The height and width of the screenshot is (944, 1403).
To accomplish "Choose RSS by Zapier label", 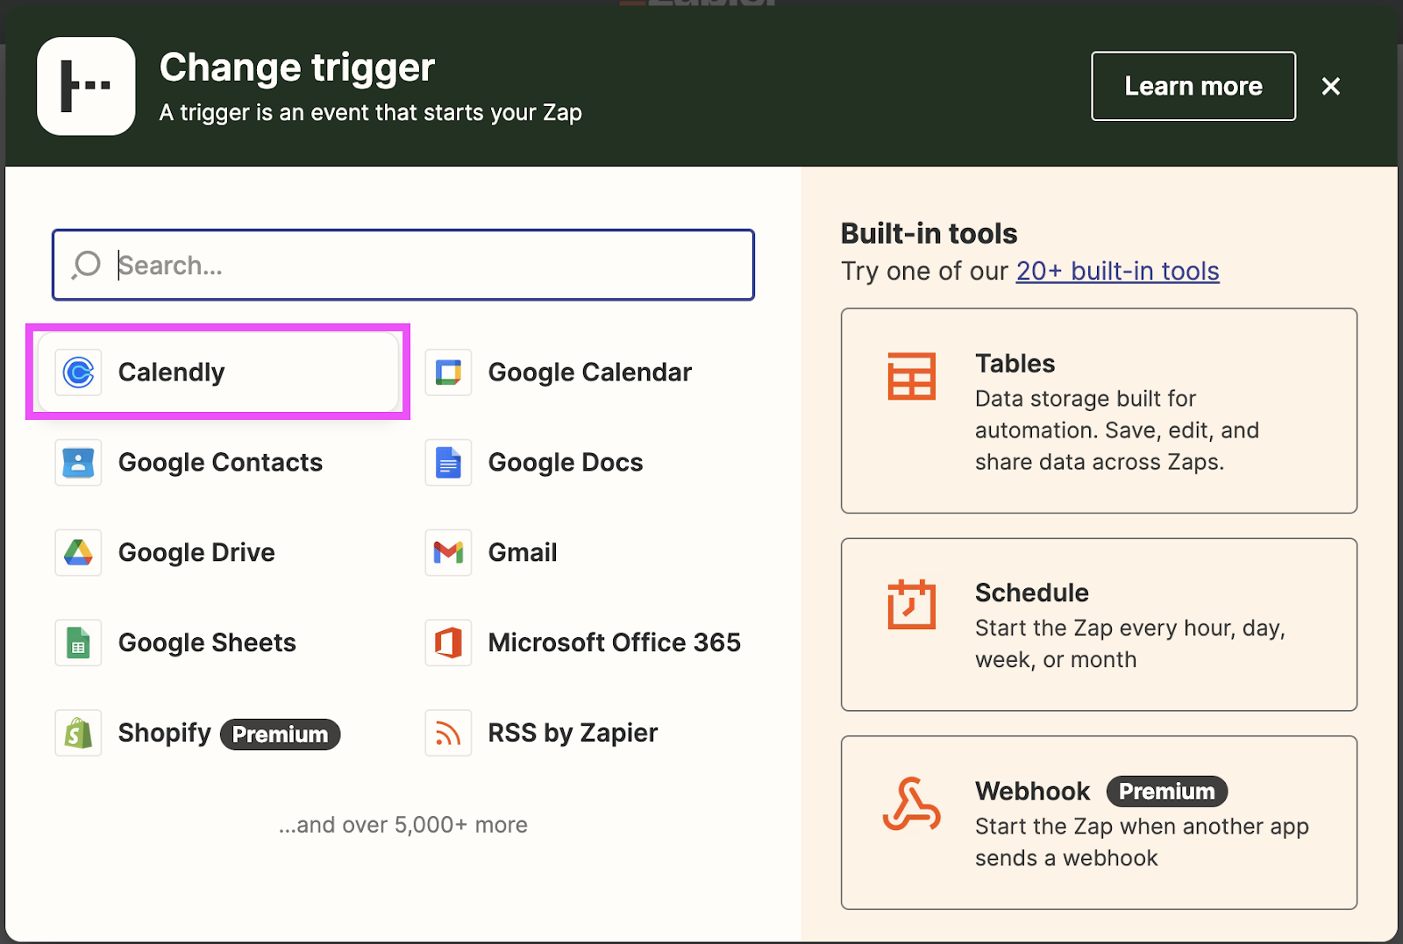I will tap(573, 733).
